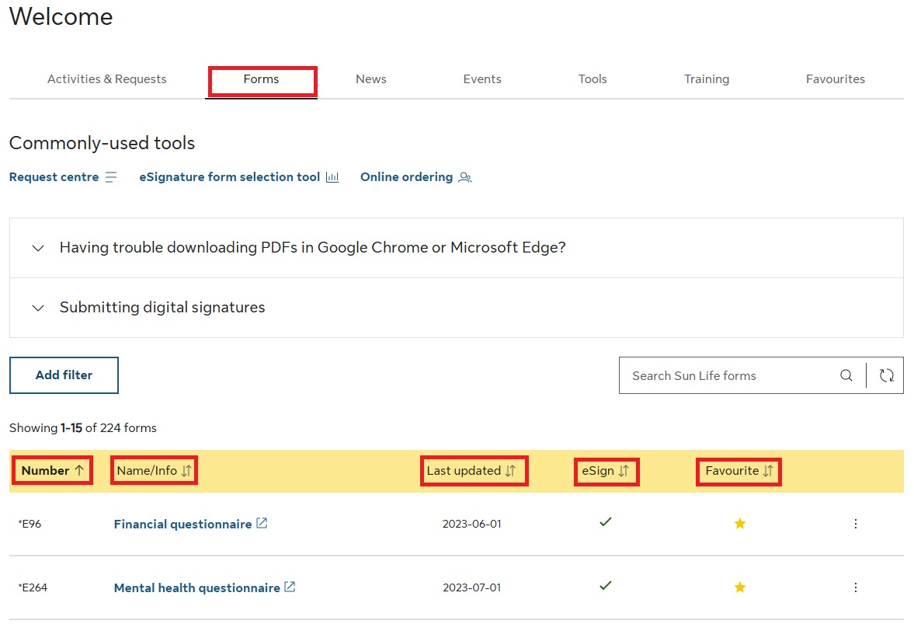Expand the PDF download trouble section
914x624 pixels.
point(312,248)
